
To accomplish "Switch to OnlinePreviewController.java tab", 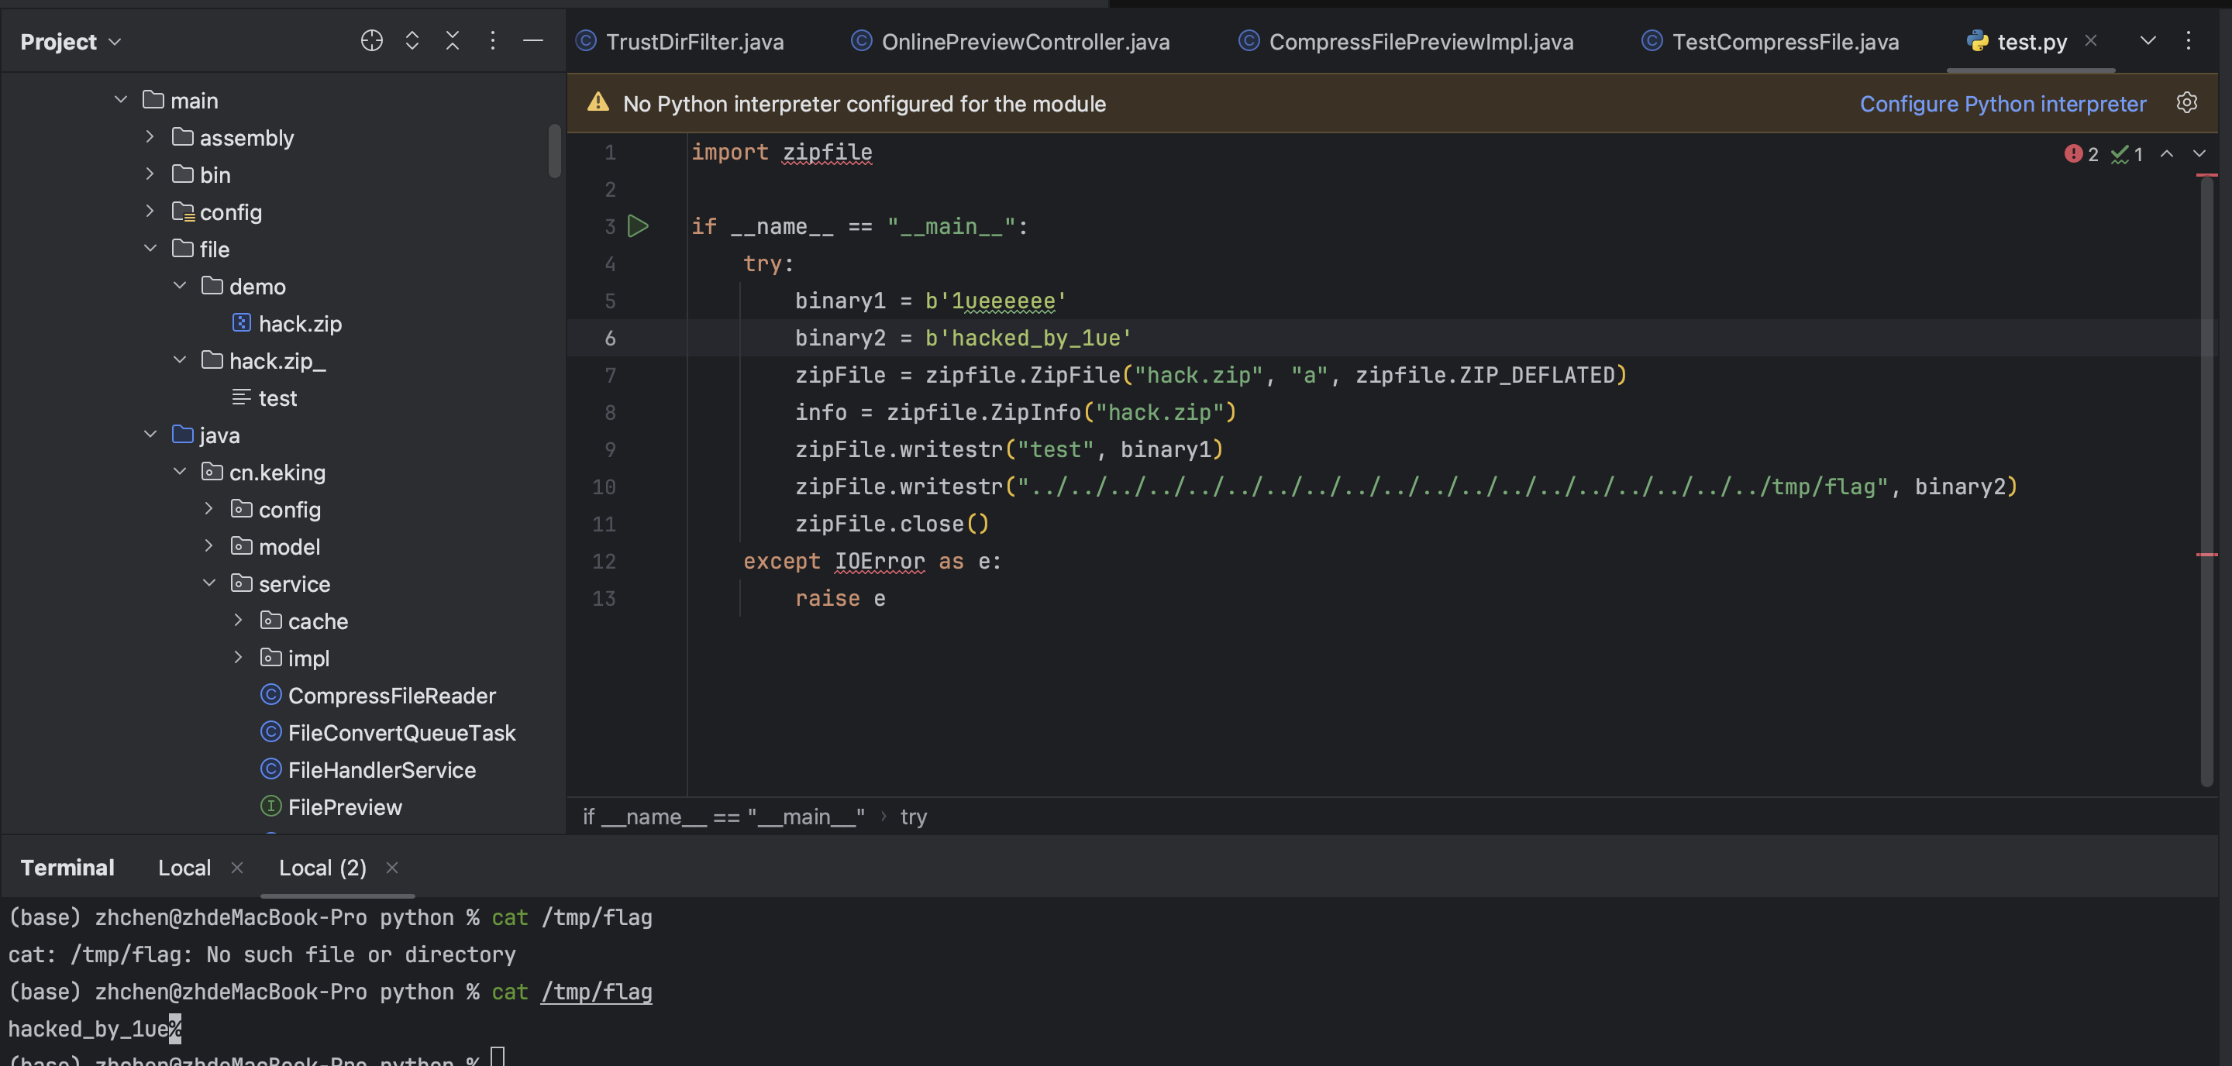I will 1011,42.
